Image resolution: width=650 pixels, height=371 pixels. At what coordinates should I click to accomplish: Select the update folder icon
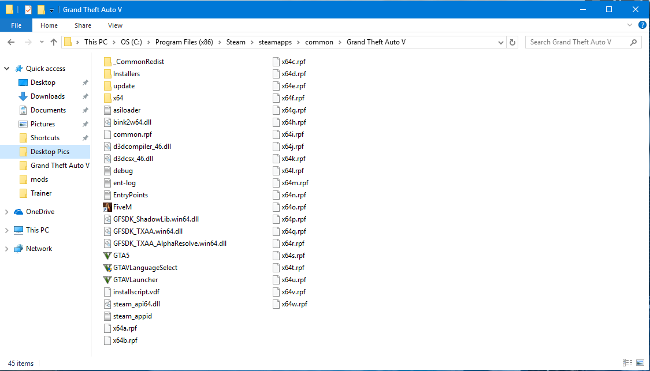pyautogui.click(x=107, y=86)
